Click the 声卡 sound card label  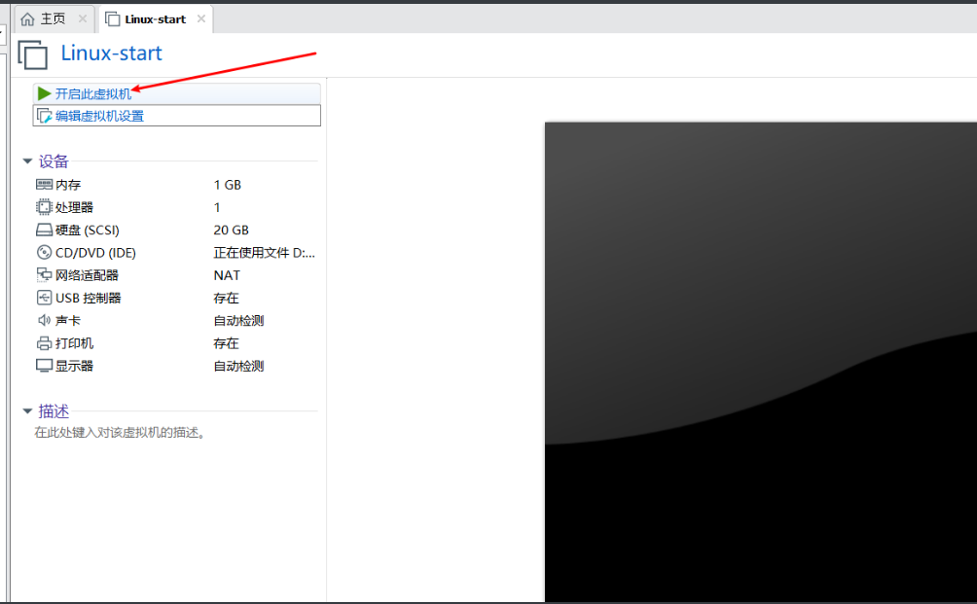(68, 321)
